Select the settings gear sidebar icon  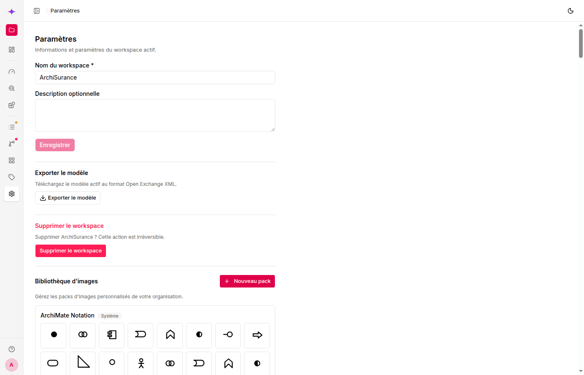pos(12,194)
